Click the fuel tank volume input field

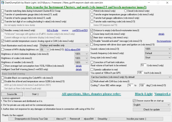143,65
